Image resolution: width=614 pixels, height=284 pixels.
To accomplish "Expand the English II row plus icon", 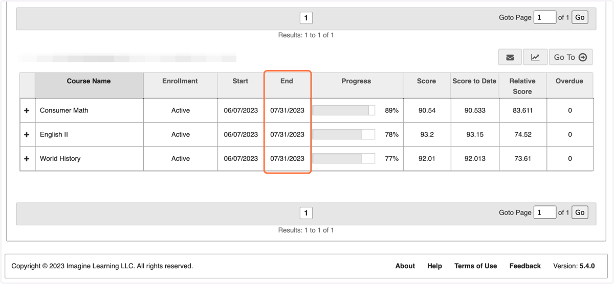I will click(x=27, y=134).
